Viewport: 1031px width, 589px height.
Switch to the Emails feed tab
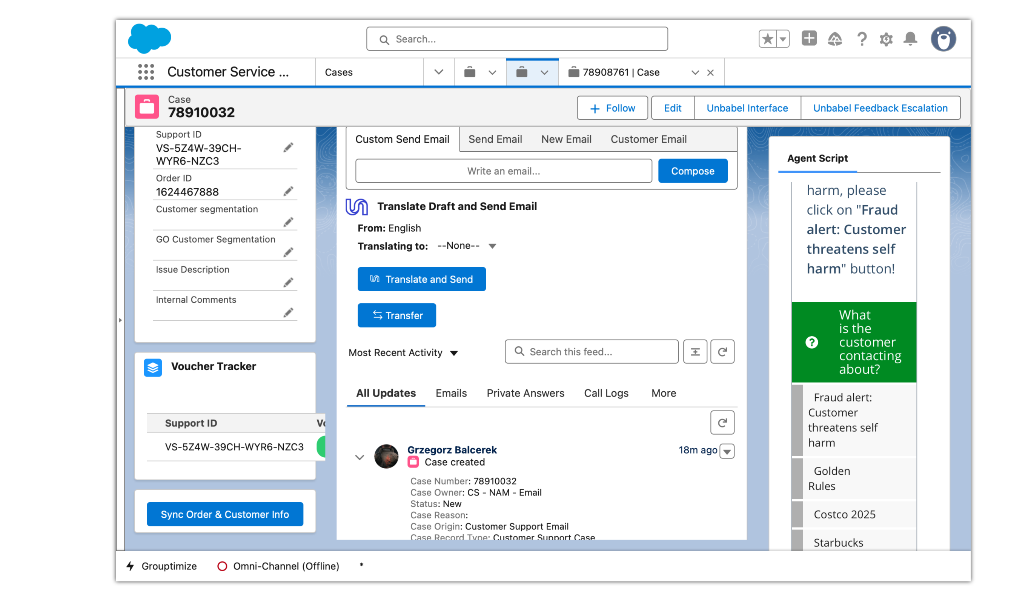(451, 393)
